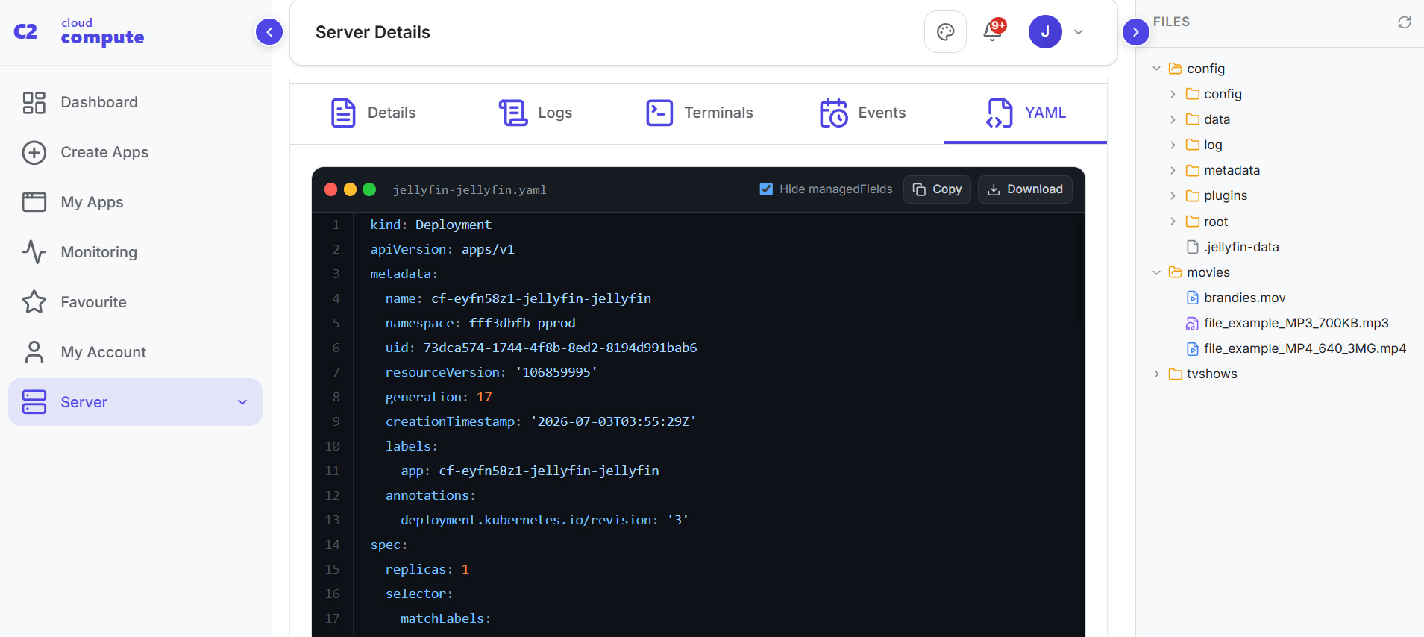This screenshot has width=1424, height=637.
Task: Click the My Account person icon
Action: click(x=34, y=352)
